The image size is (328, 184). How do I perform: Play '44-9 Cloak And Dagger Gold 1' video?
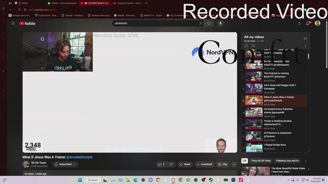coord(274,89)
